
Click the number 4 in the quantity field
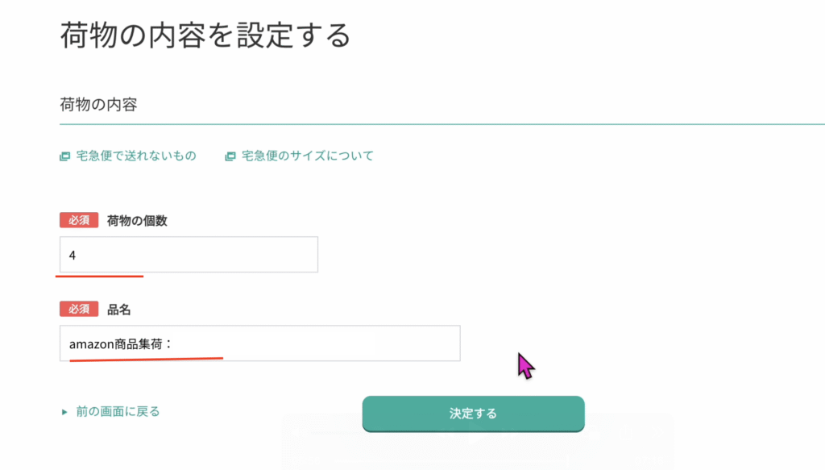[73, 256]
